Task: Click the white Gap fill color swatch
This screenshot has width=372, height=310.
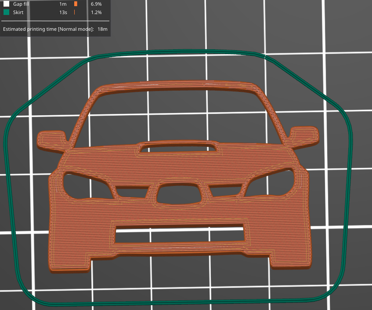Action: coord(6,4)
